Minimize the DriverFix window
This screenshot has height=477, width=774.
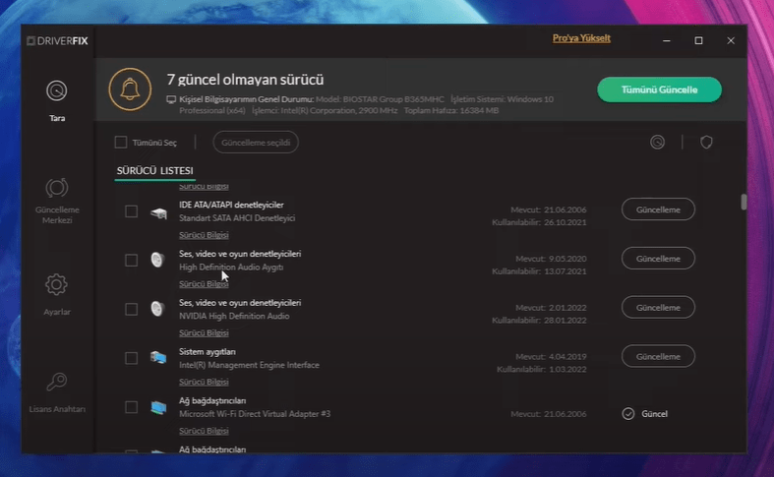pos(667,40)
